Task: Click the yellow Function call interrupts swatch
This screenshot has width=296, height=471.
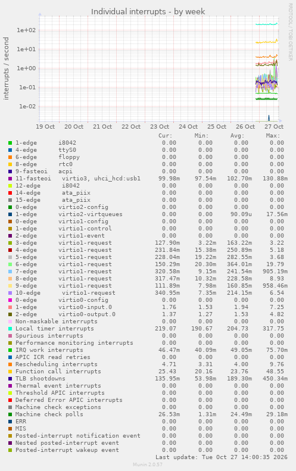Action: [10, 372]
